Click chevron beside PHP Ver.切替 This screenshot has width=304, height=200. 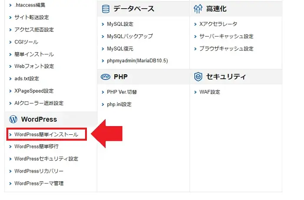[103, 92]
